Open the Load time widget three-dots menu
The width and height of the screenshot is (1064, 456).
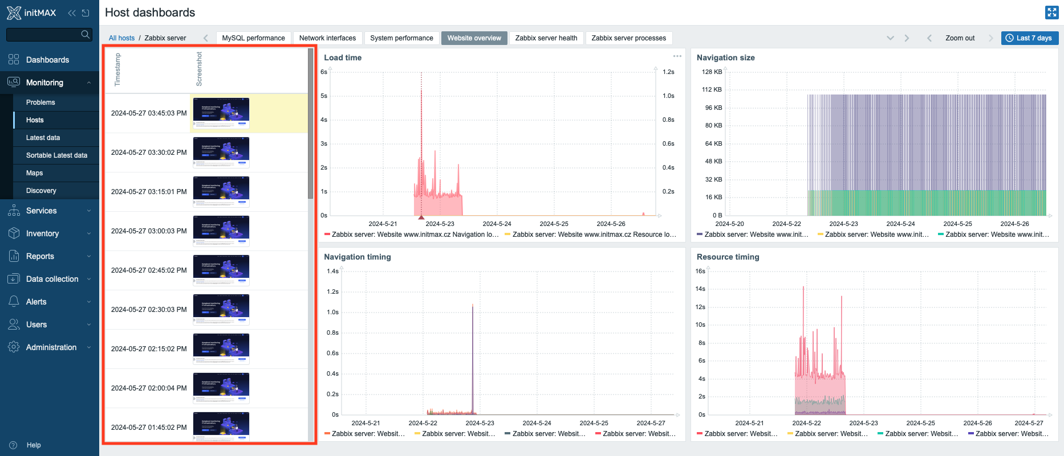pos(677,56)
